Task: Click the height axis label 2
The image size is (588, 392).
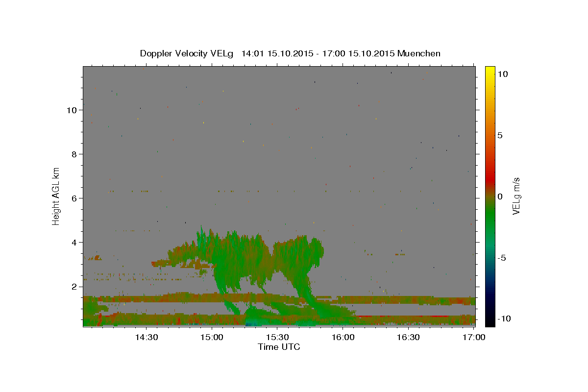Action: tap(74, 287)
